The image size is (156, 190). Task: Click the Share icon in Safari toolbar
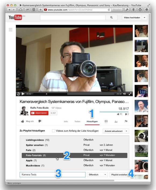pyautogui.click(x=27, y=10)
